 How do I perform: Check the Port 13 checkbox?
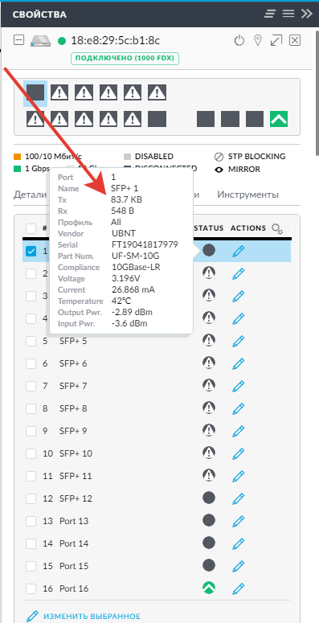pos(31,520)
